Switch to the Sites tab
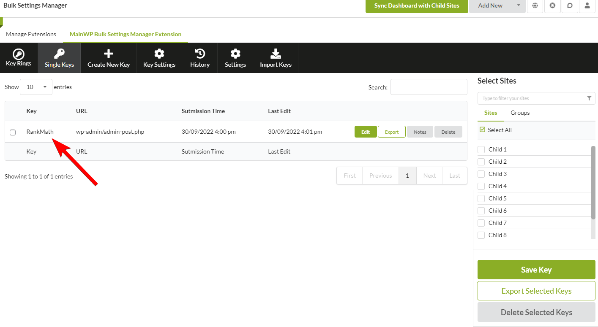598x327 pixels. coord(491,113)
